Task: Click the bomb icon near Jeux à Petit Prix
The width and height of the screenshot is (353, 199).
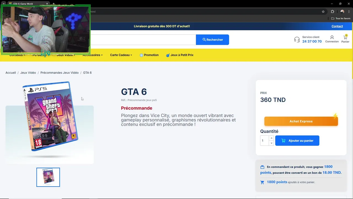Action: click(168, 55)
